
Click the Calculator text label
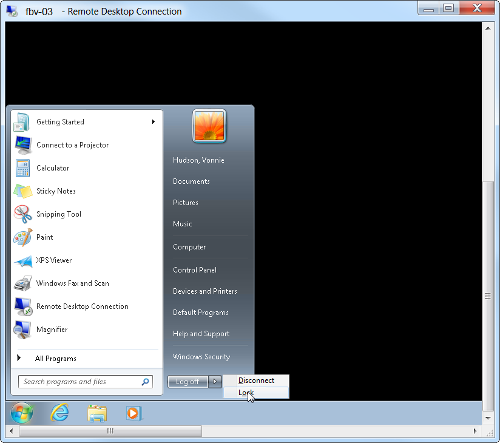pyautogui.click(x=53, y=168)
